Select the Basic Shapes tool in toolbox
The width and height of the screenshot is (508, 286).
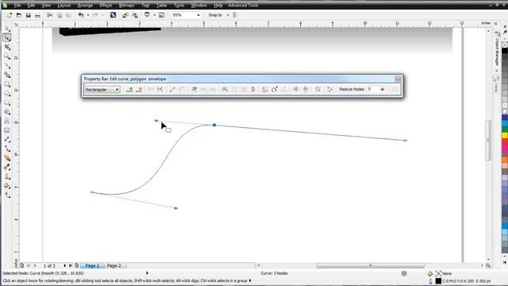pos(7,112)
